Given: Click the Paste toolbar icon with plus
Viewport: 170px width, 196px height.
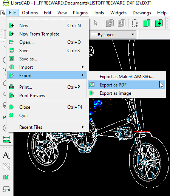Looking at the screenshot, I should pos(159,23).
